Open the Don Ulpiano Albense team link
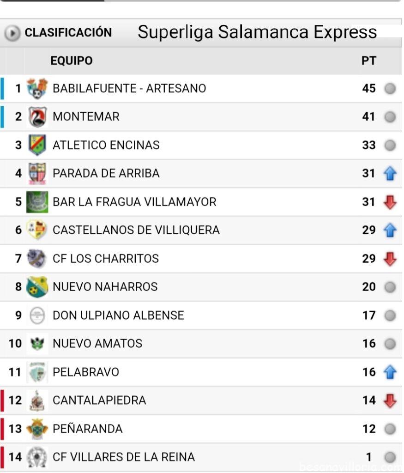This screenshot has height=473, width=404. point(118,315)
